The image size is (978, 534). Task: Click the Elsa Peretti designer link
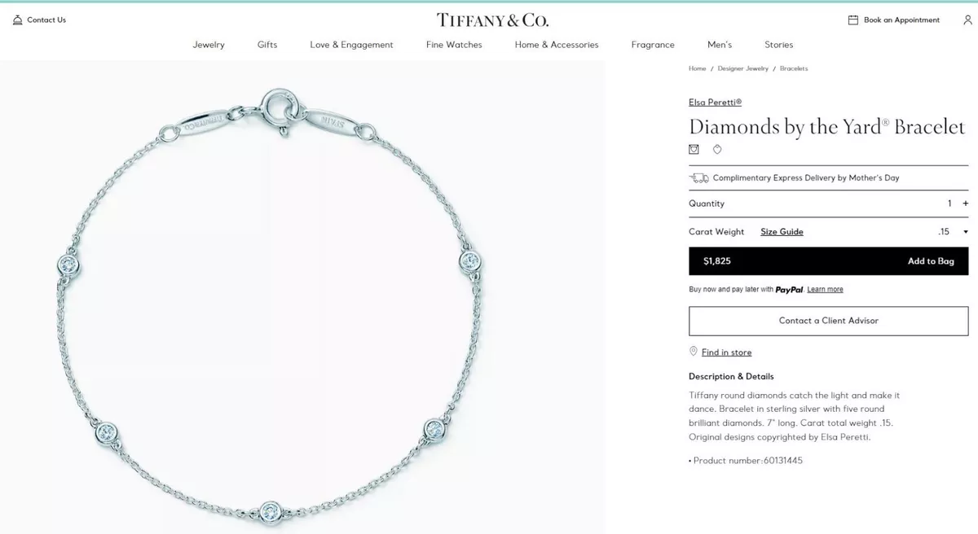click(x=715, y=103)
